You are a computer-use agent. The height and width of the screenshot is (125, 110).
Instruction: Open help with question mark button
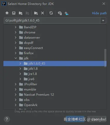(7, 119)
